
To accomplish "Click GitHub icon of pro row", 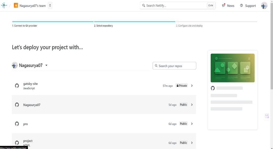I will [x=17, y=124].
